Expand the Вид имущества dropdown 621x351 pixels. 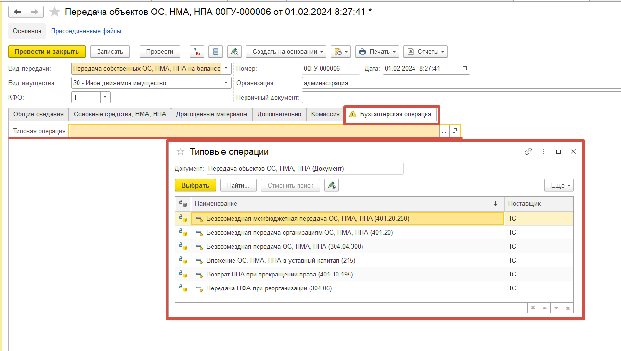click(226, 83)
